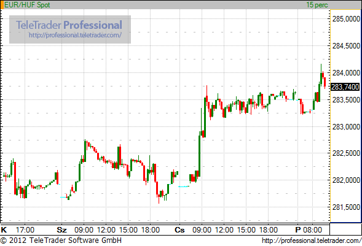Click the highlighted 283,7400 current price tag
Image resolution: width=362 pixels, height=246 pixels.
click(345, 87)
